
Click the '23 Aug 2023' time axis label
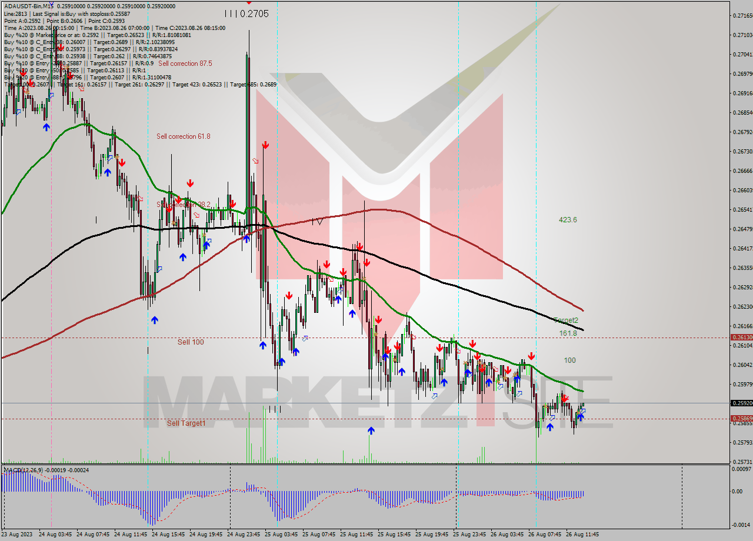18,535
